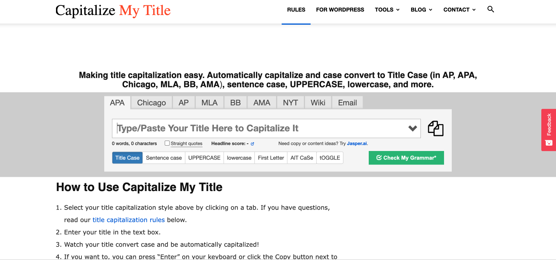Choose the AlT CaSe button
Screen dimensions: 556x260
click(302, 158)
